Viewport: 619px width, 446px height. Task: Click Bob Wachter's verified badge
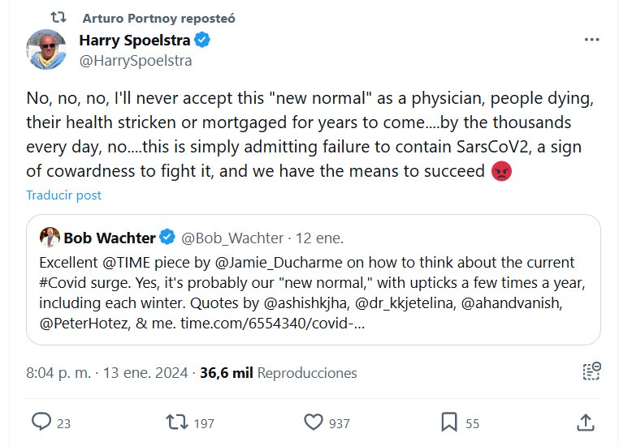point(167,238)
